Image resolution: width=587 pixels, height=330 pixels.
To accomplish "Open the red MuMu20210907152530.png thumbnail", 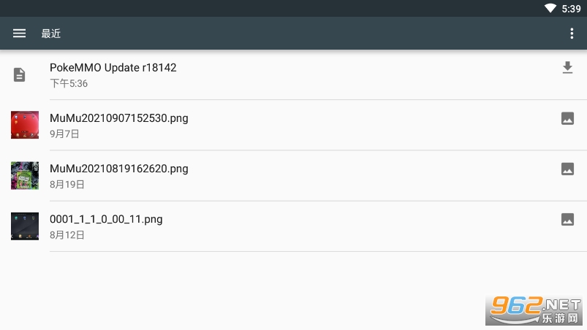I will [25, 125].
